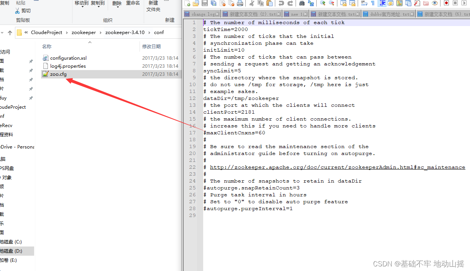Click the initLimit=10 line
Image resolution: width=470 pixels, height=271 pixels.
(224, 50)
